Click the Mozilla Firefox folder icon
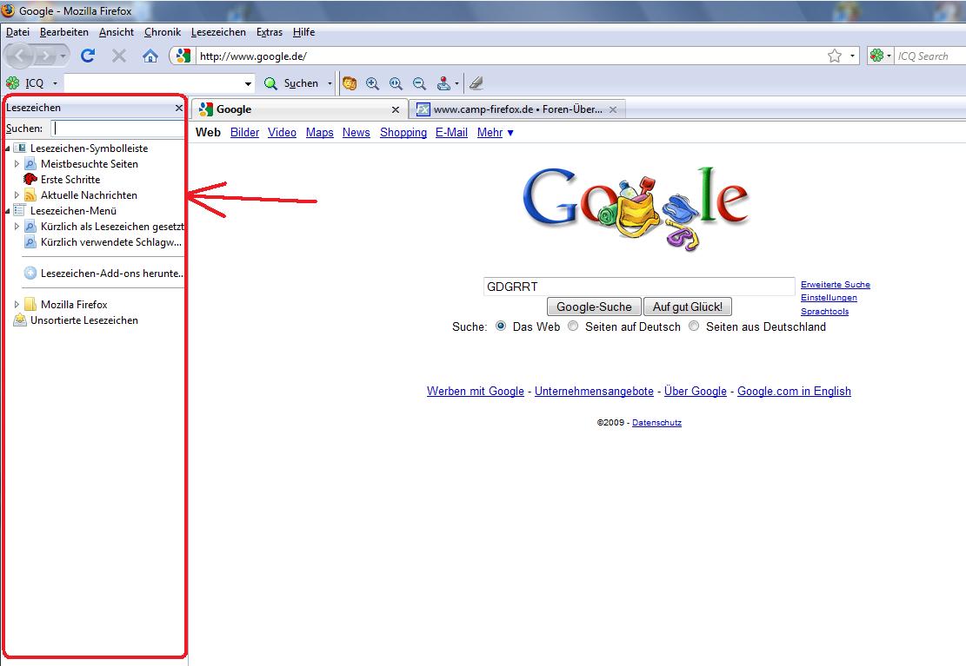 [30, 304]
